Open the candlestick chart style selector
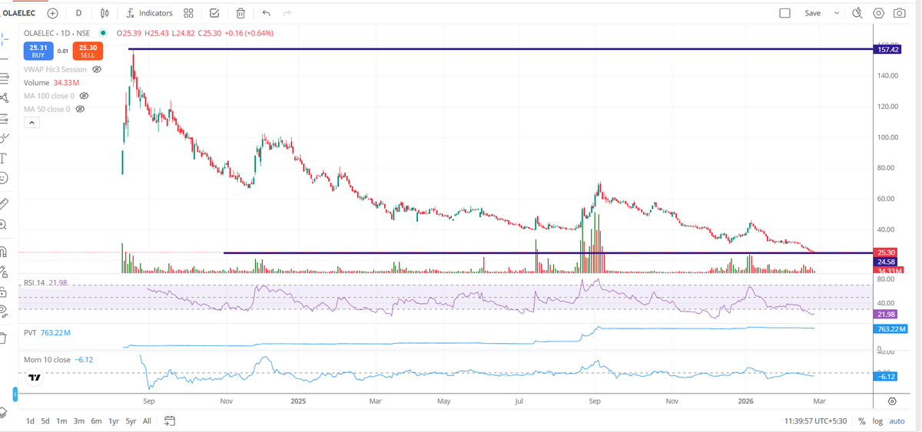The height and width of the screenshot is (432, 922). click(x=104, y=13)
